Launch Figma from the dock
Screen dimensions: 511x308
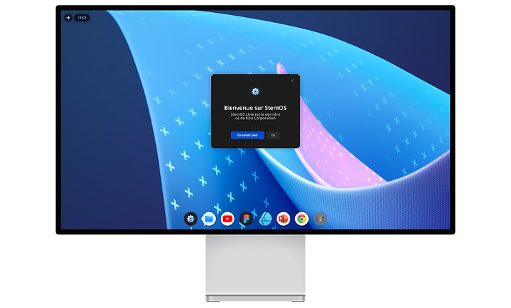click(x=246, y=219)
